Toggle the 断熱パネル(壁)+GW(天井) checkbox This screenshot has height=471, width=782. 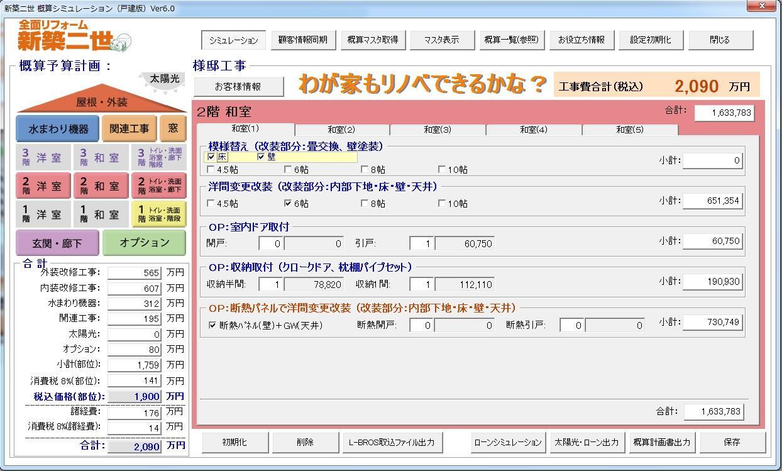point(212,325)
